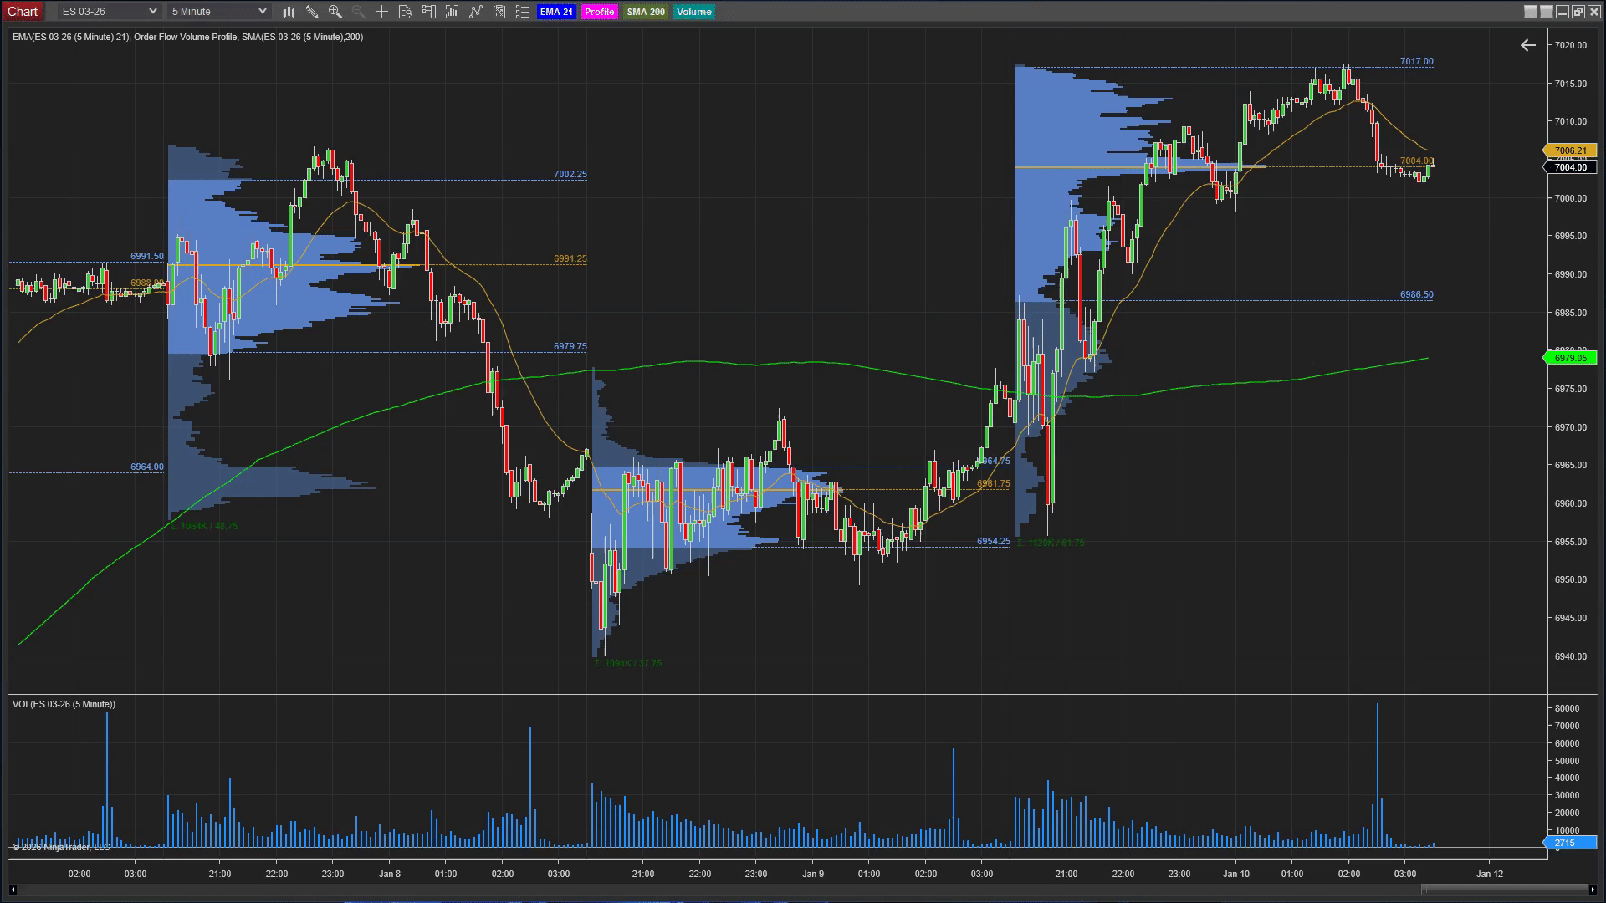Click the zoom in magnifier icon
Image resolution: width=1606 pixels, height=903 pixels.
335,12
